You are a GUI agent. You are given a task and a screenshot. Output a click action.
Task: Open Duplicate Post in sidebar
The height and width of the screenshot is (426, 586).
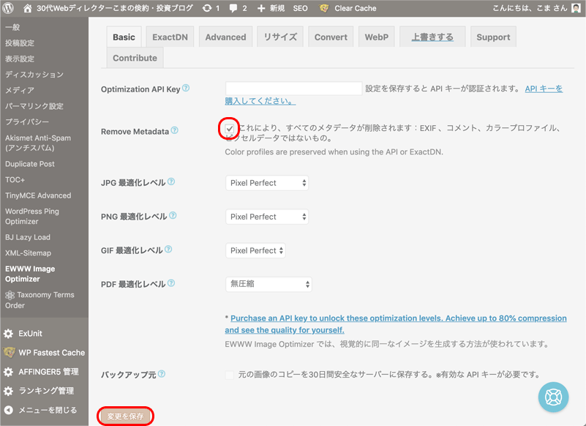tap(29, 164)
